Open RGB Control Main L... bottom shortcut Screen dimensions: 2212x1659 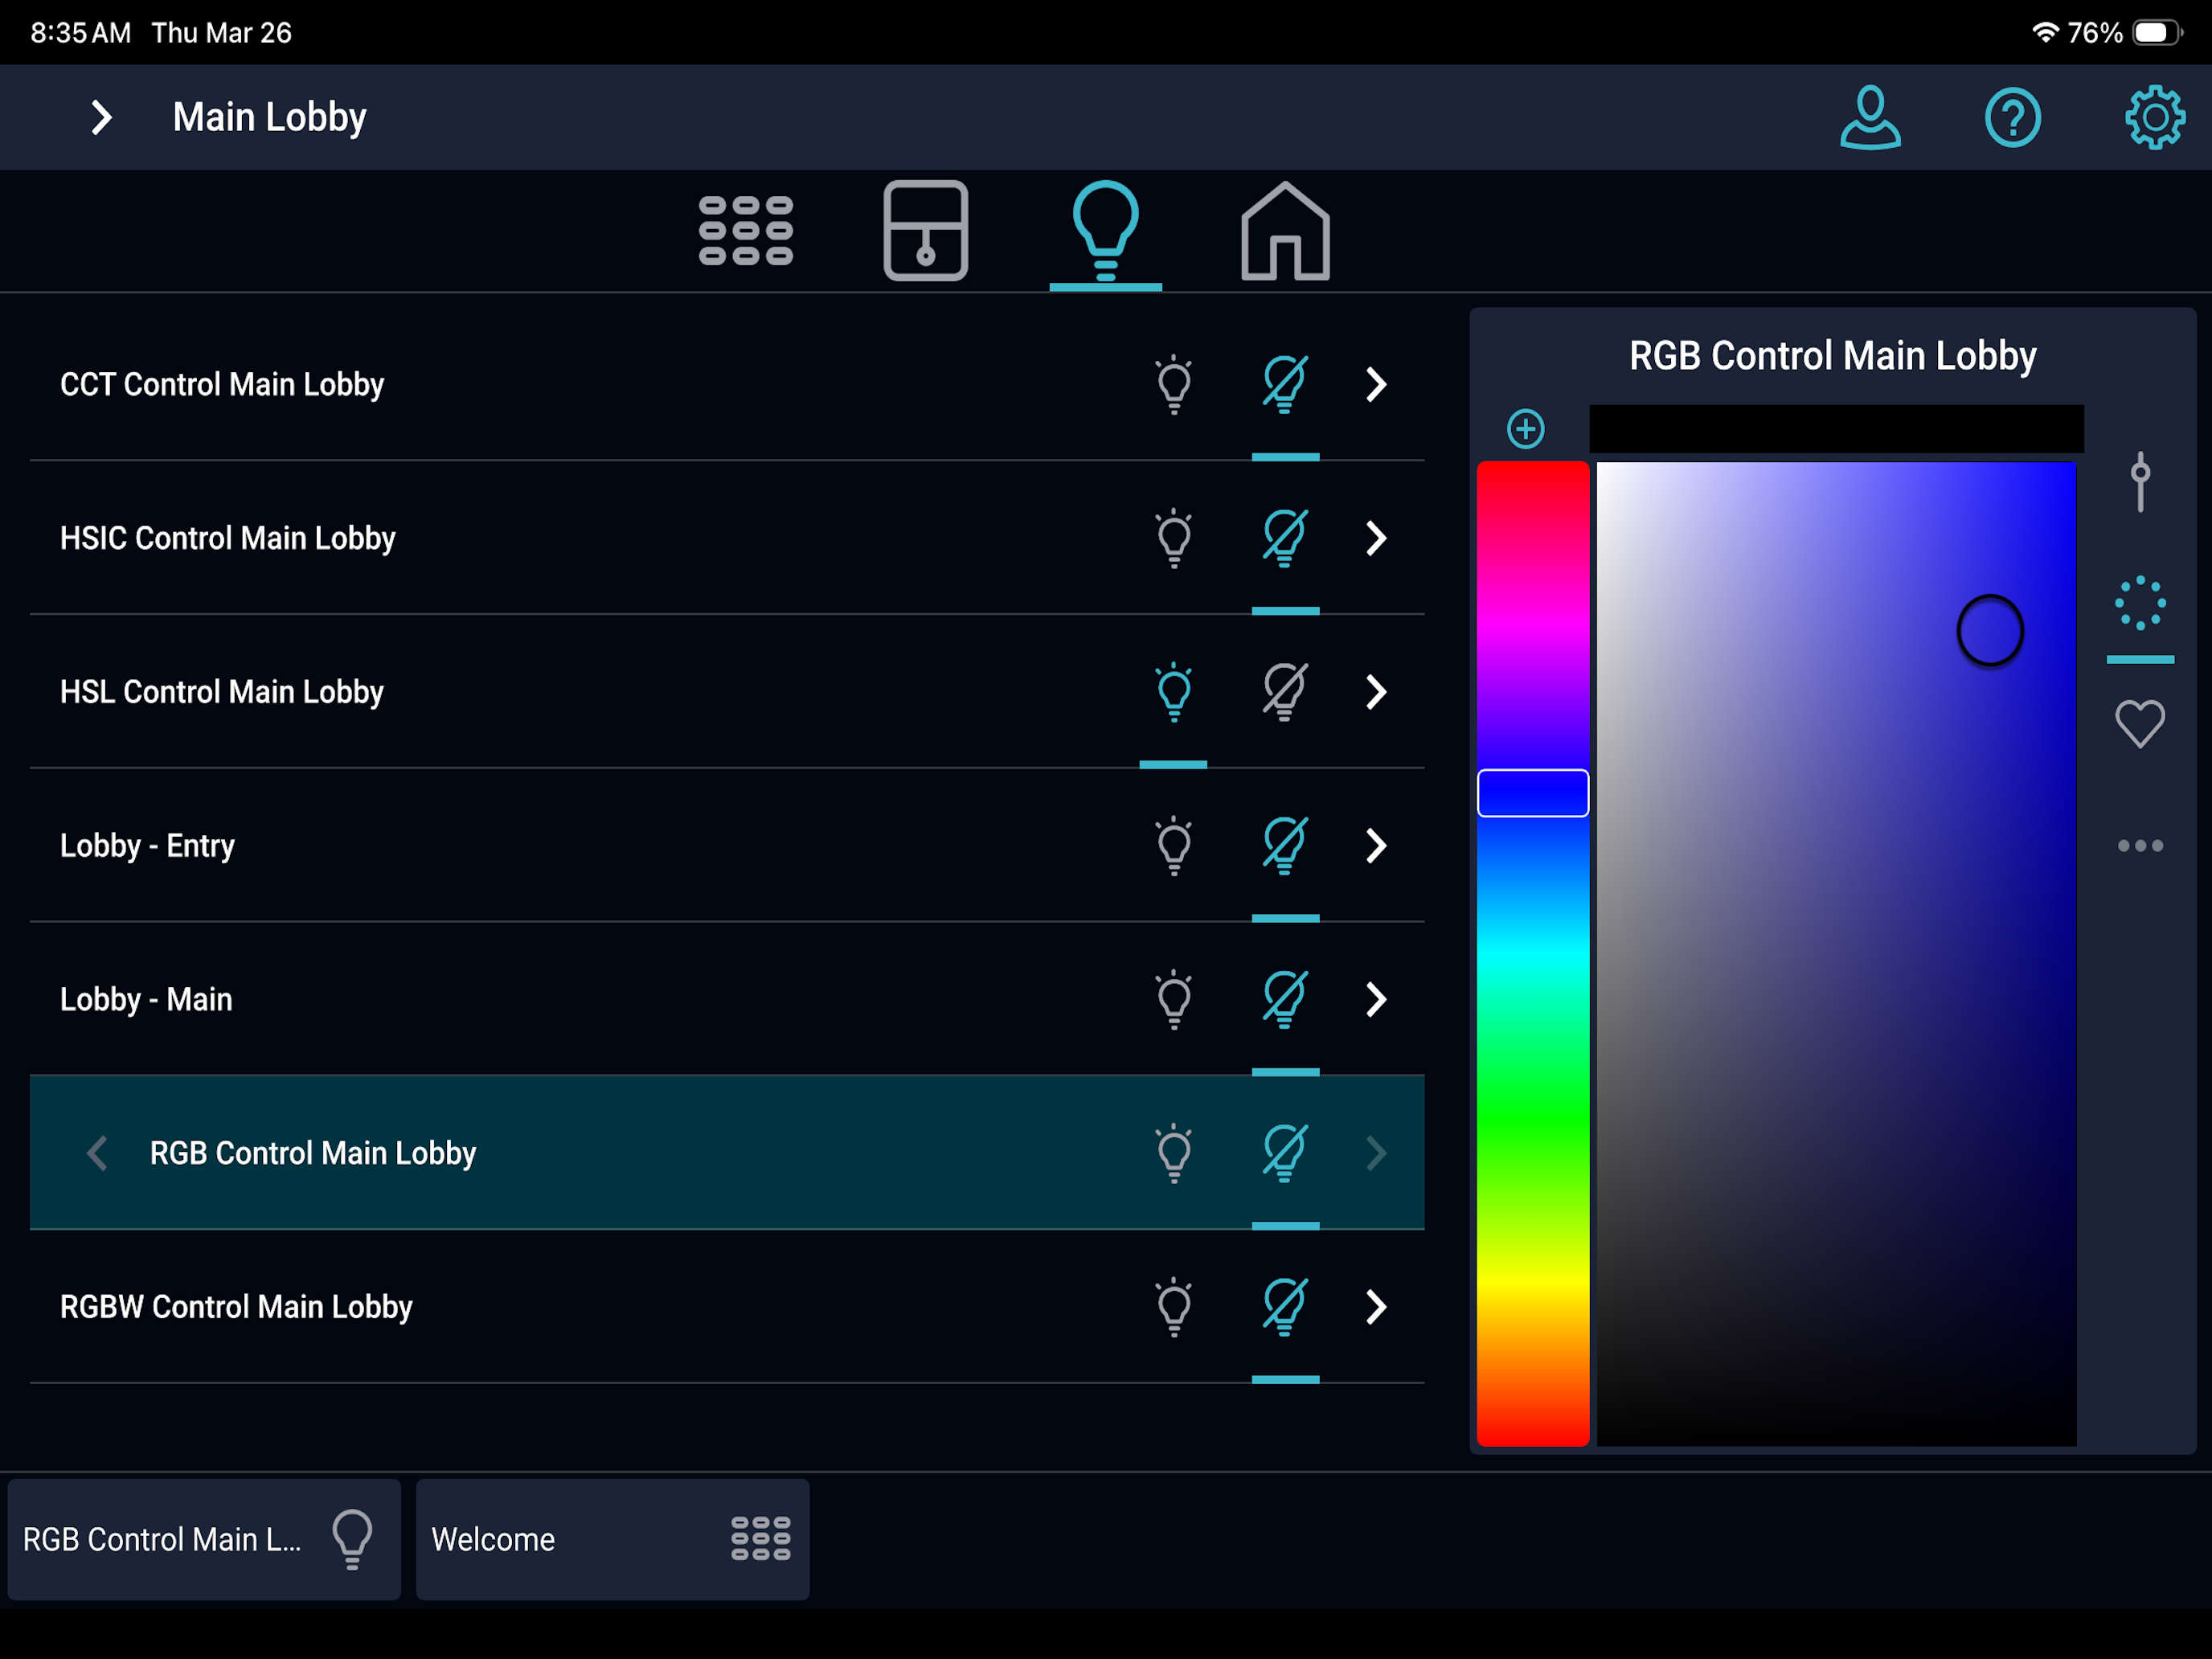(x=204, y=1539)
